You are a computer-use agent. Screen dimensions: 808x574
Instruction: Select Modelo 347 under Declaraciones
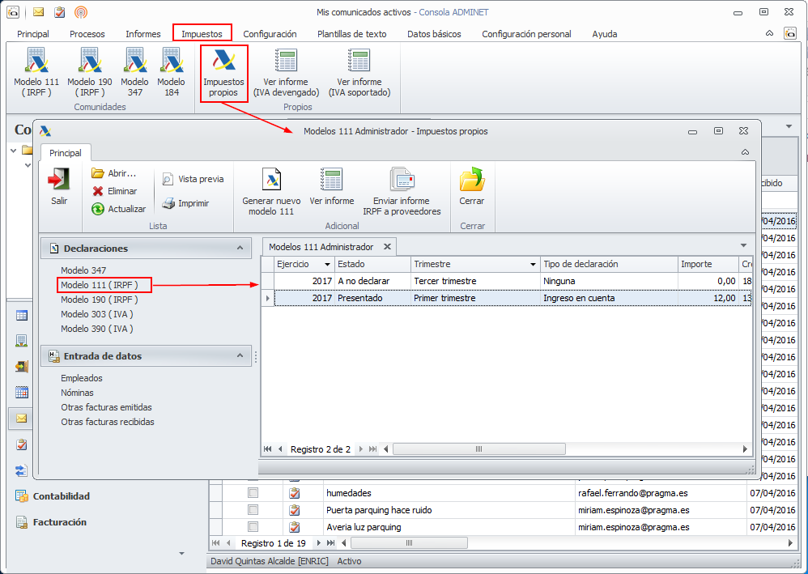coord(83,270)
